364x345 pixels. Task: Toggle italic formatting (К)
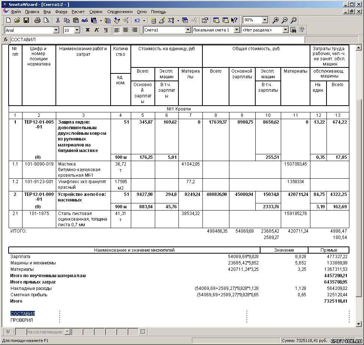97,30
